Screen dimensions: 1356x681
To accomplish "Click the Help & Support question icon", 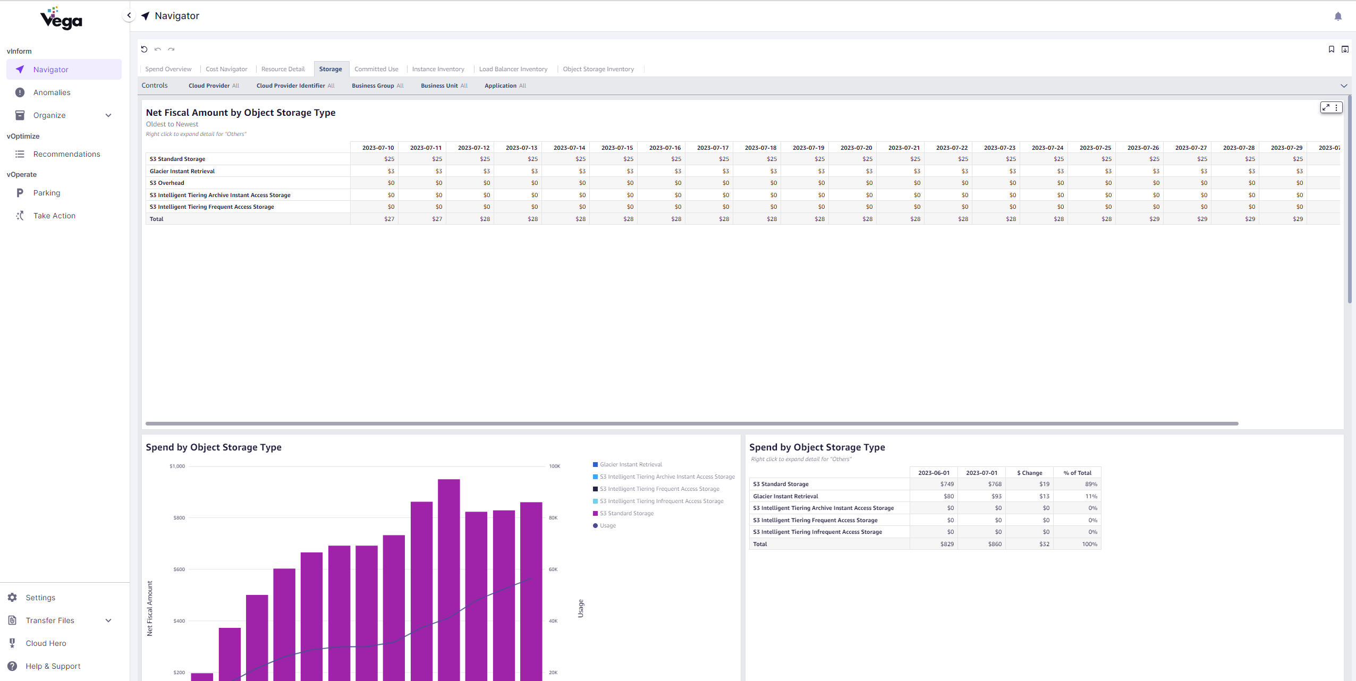I will [x=12, y=666].
